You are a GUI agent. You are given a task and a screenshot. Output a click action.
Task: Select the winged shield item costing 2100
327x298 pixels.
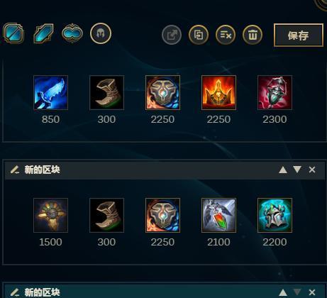[x=218, y=215]
